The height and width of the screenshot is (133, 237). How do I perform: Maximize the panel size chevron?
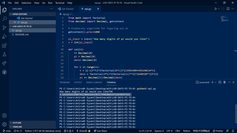point(229,82)
